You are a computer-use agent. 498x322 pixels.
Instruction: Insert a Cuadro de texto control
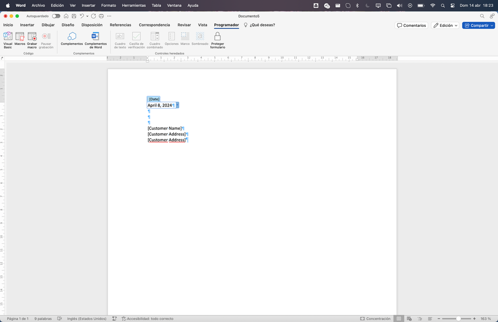coord(120,40)
